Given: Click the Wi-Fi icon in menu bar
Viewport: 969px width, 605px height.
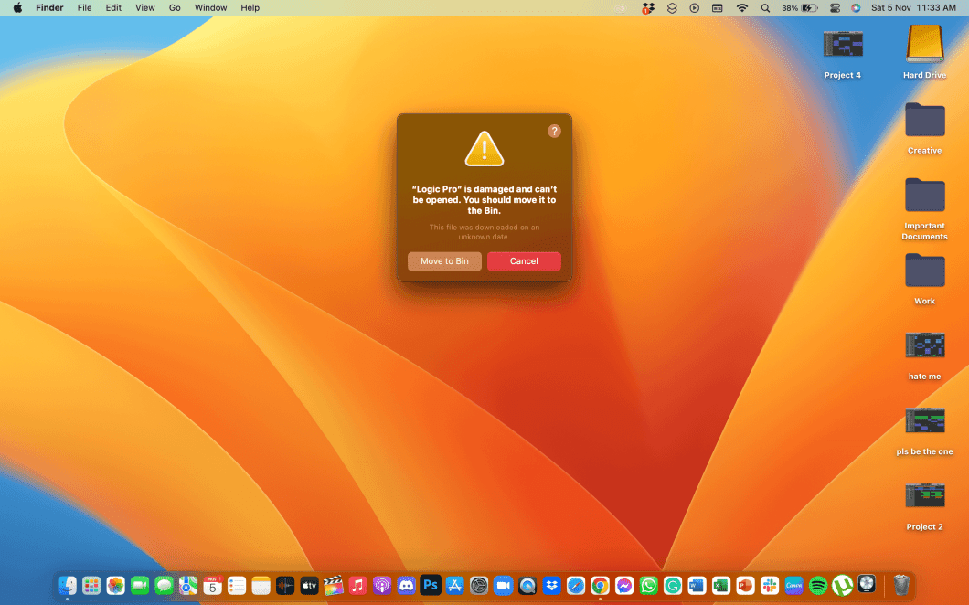Looking at the screenshot, I should pyautogui.click(x=742, y=7).
